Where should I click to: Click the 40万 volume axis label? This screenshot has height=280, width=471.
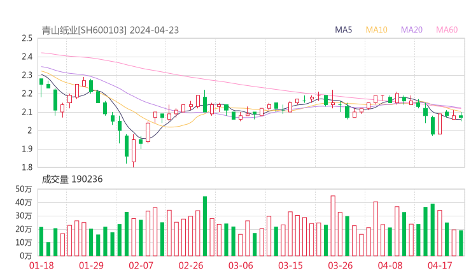tap(24, 202)
